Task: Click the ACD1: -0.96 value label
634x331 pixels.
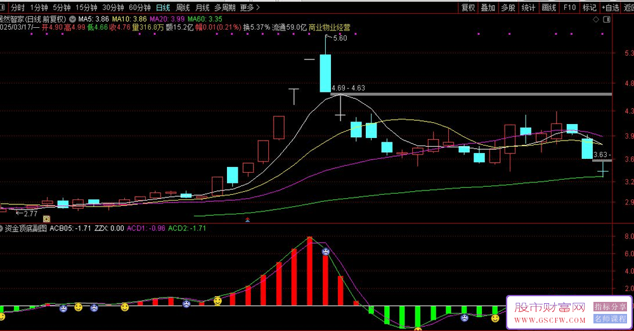Action: [146, 228]
